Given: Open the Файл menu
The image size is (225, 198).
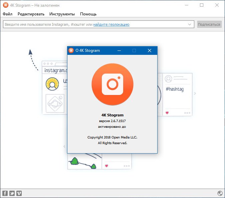Looking at the screenshot, I should [7, 14].
